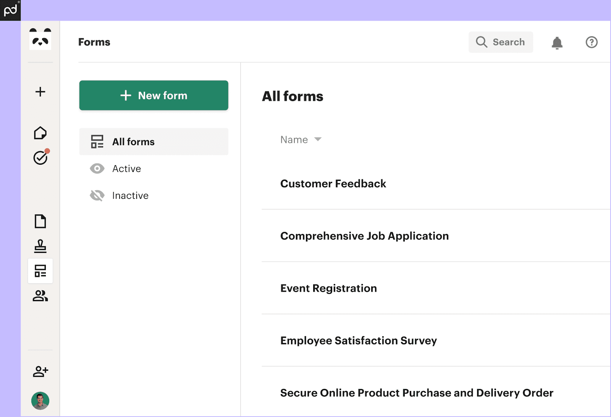Click the Search field
The width and height of the screenshot is (611, 417).
coord(501,42)
